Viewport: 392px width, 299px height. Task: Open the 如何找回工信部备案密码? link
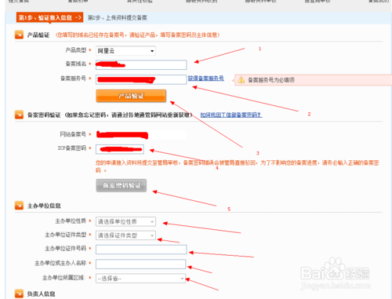pos(231,115)
